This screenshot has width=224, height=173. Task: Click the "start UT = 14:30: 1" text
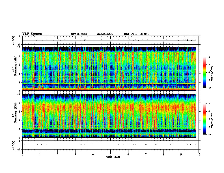pos(137,34)
